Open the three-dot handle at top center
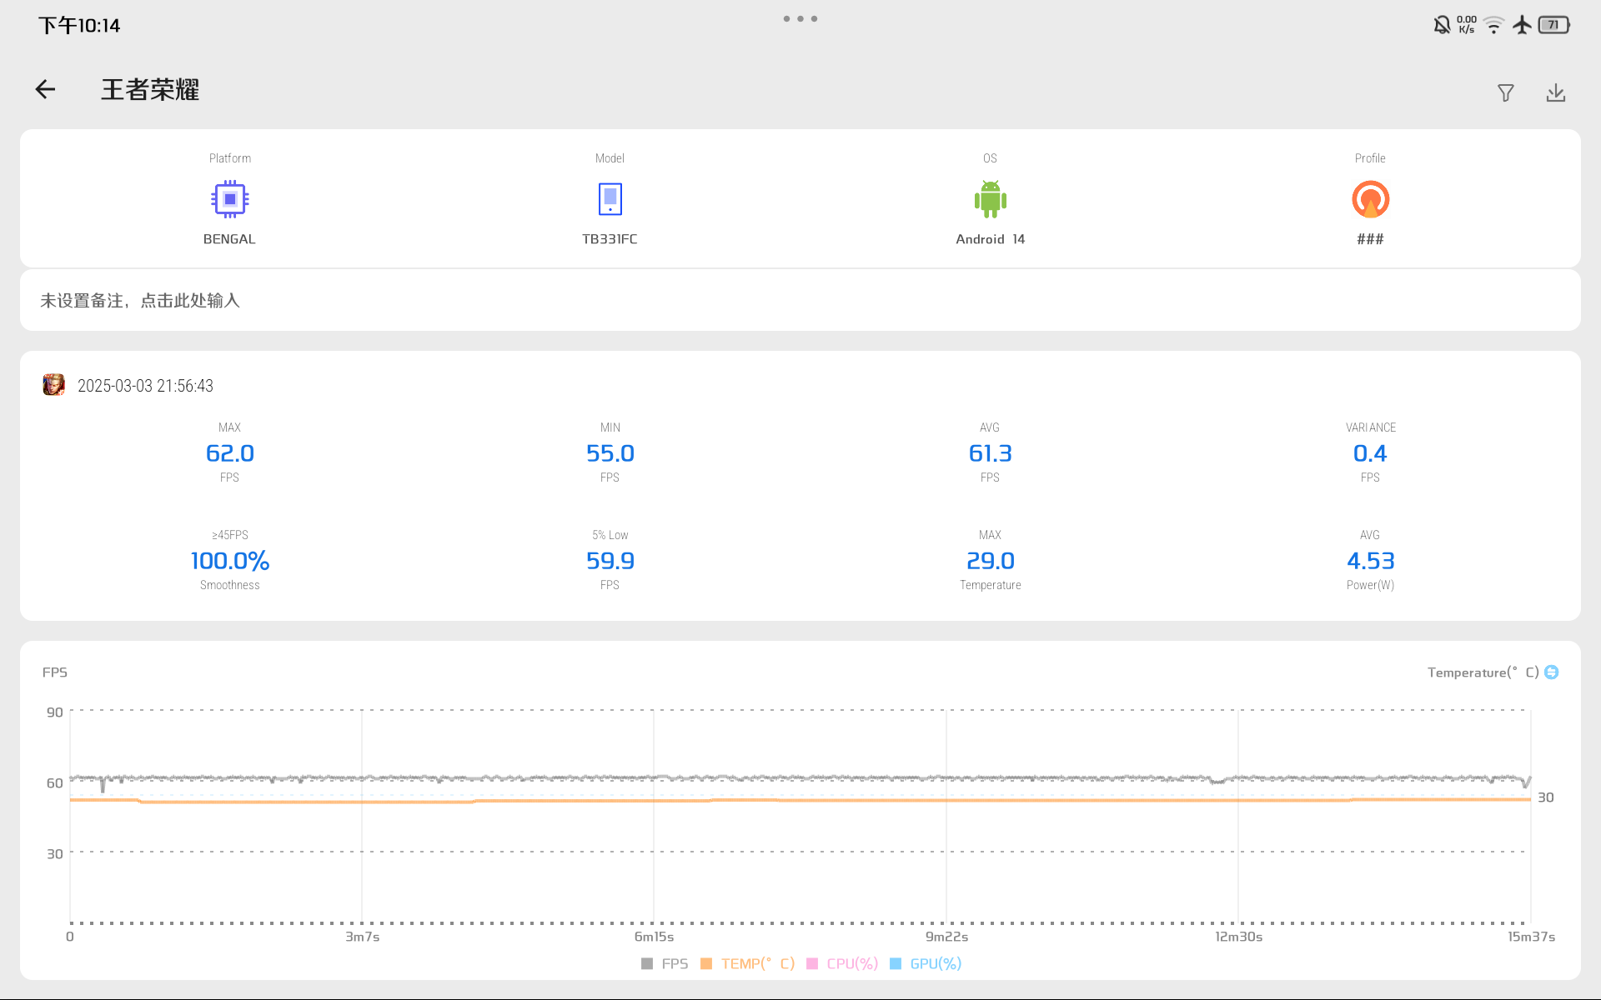 (800, 18)
